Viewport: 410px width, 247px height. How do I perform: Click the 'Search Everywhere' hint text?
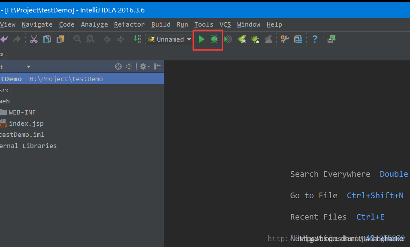[x=330, y=174]
